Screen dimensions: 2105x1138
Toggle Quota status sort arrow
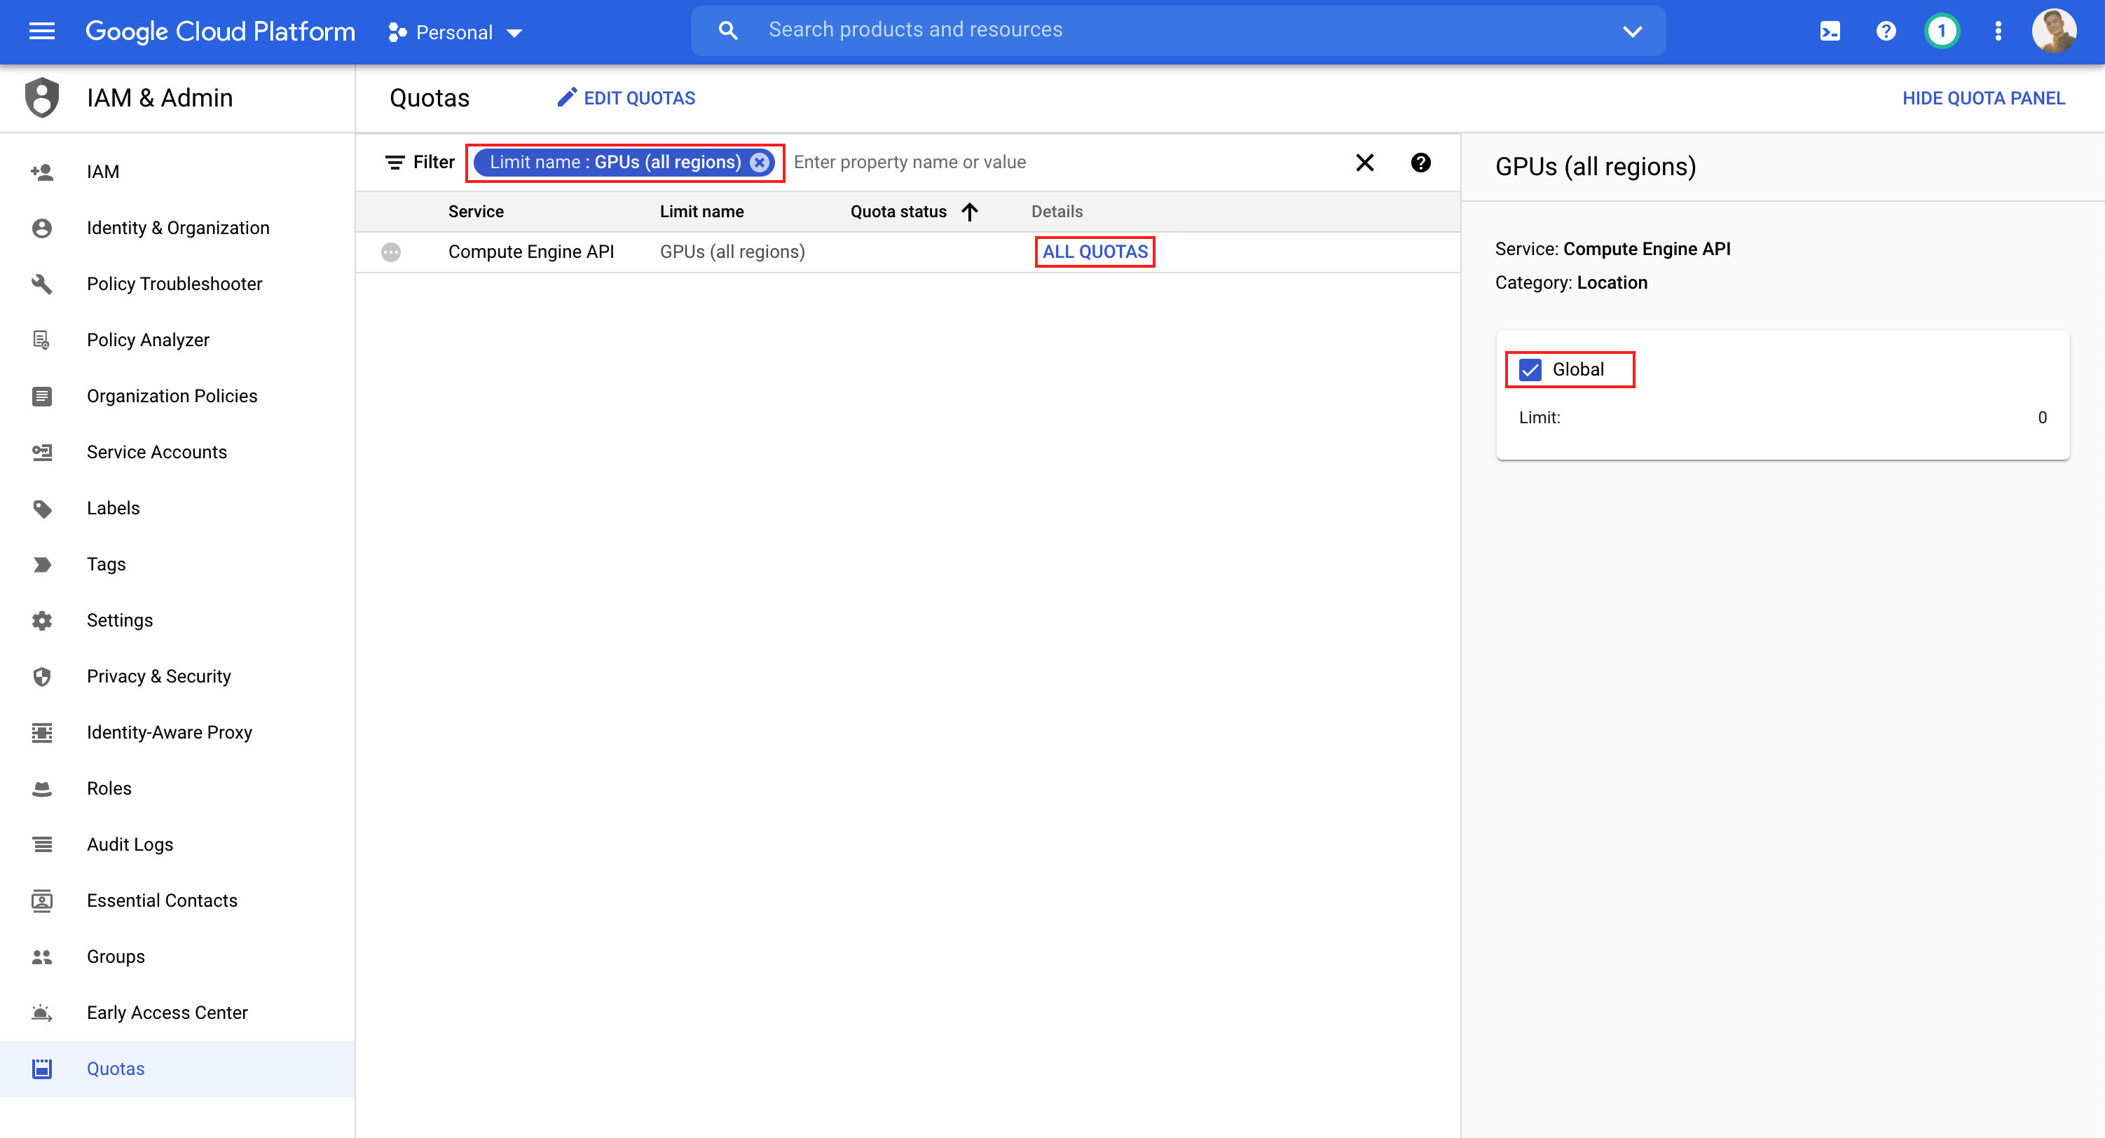click(969, 212)
